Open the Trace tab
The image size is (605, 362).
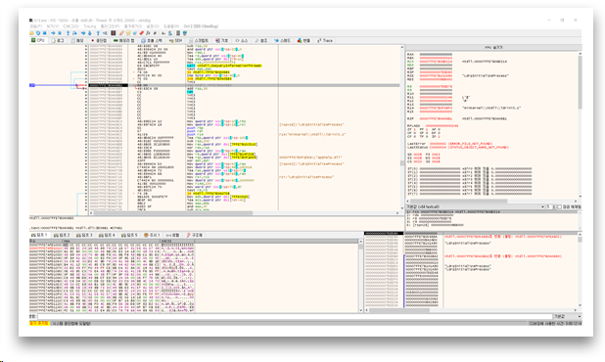click(325, 40)
